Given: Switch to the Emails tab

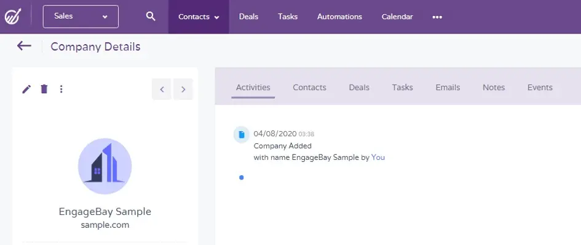Looking at the screenshot, I should coord(448,88).
